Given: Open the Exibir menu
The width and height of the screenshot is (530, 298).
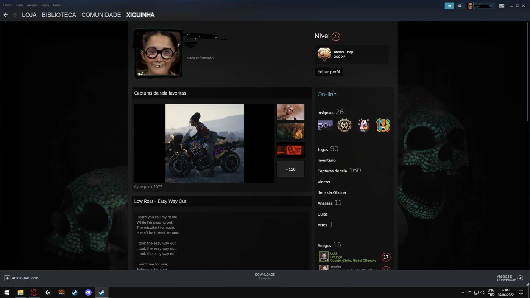Looking at the screenshot, I should click(19, 5).
